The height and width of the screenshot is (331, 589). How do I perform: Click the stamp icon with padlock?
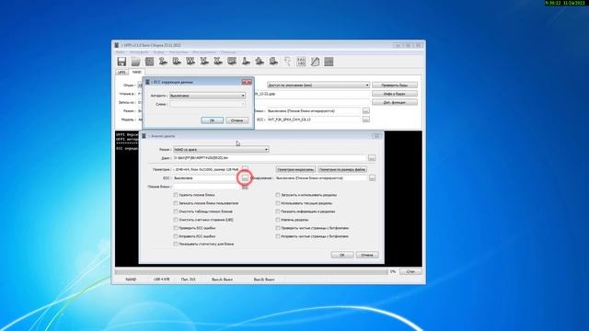273,62
